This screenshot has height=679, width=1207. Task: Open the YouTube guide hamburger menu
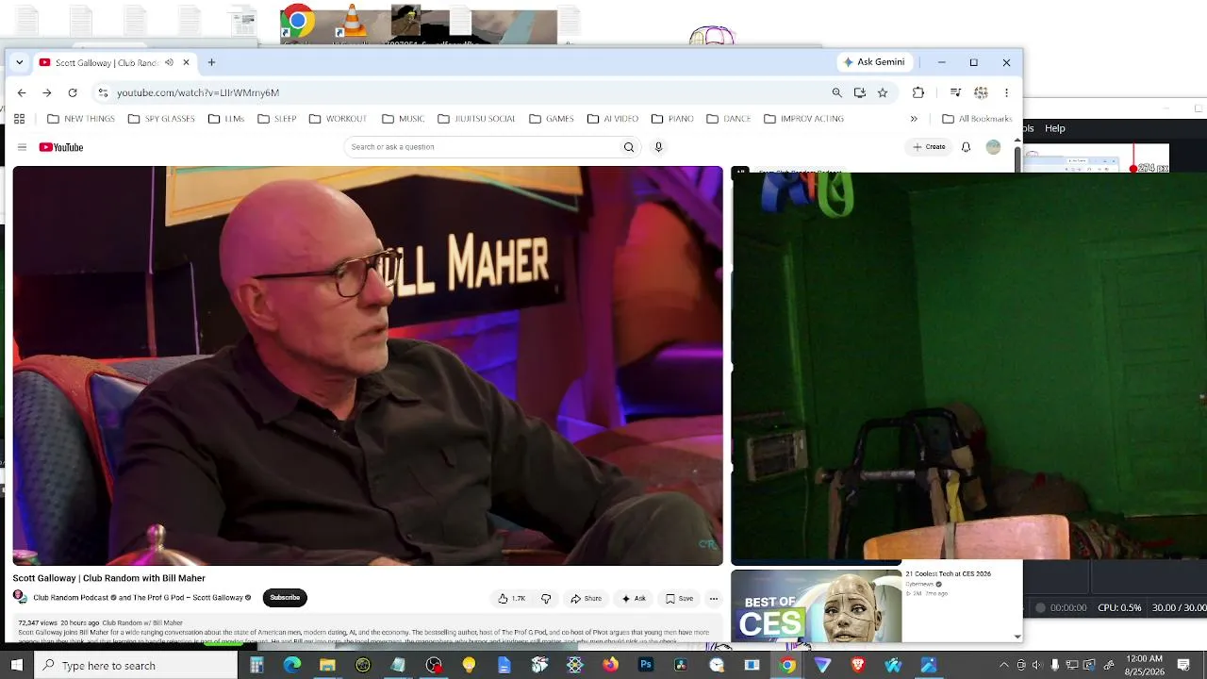[22, 147]
